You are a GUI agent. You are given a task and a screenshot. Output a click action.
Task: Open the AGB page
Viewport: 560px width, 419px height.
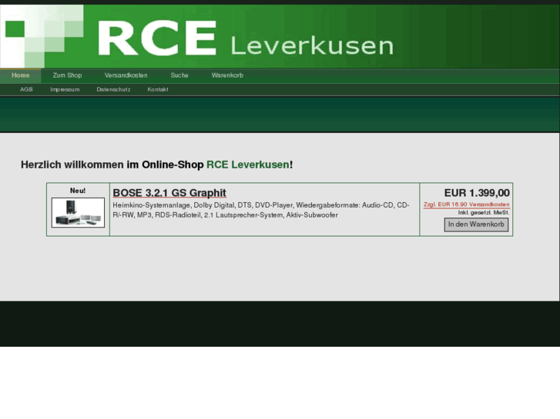(26, 89)
